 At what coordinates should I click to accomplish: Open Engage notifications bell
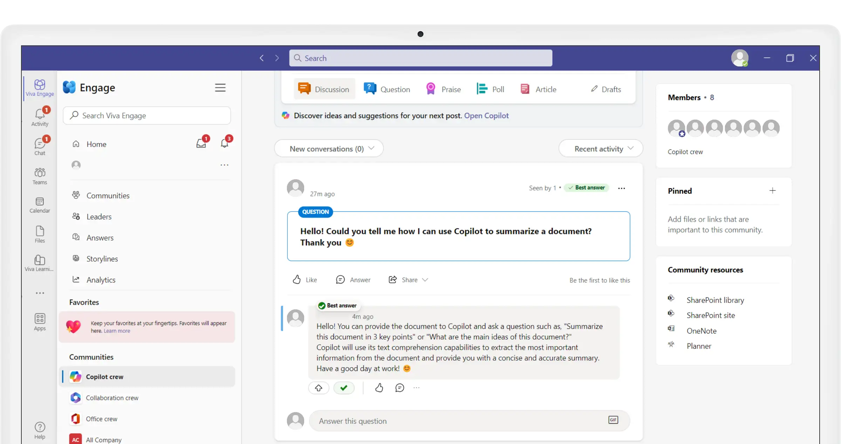point(225,143)
